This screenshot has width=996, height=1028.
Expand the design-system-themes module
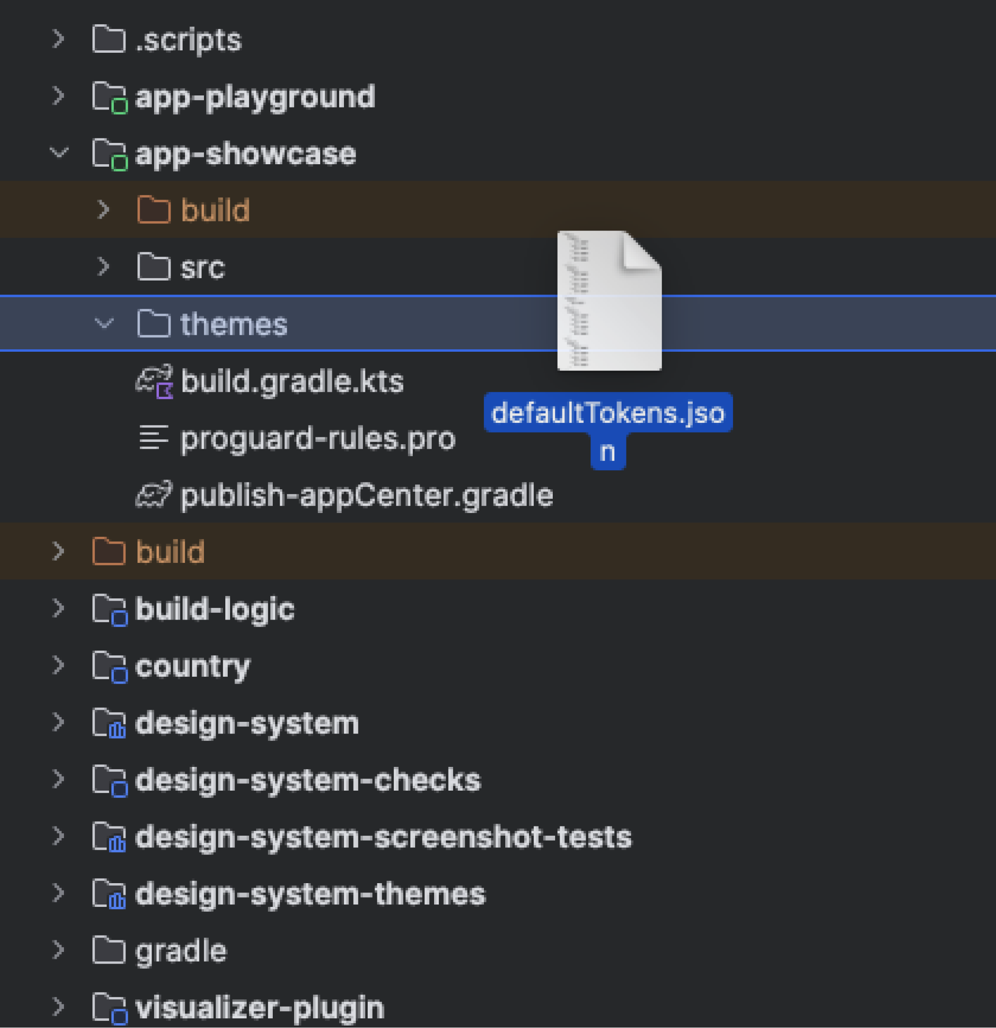59,893
